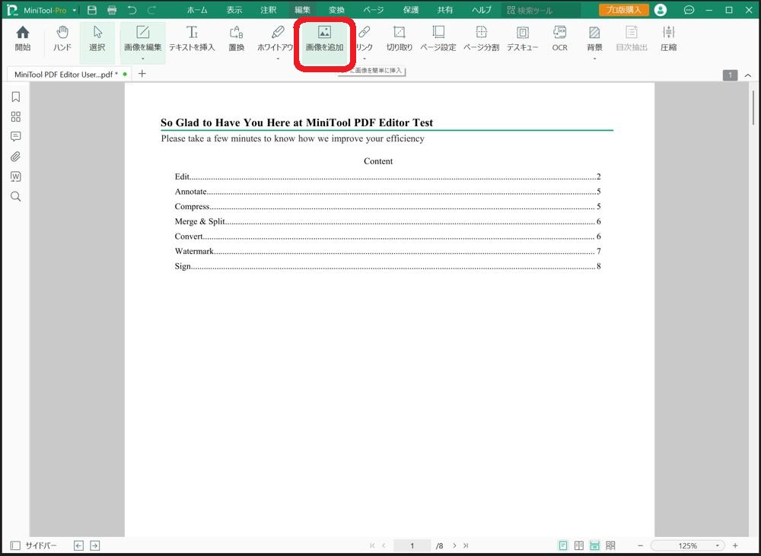Select the テキストを挿入 tool
Screen dimensions: 761x556
[192, 39]
